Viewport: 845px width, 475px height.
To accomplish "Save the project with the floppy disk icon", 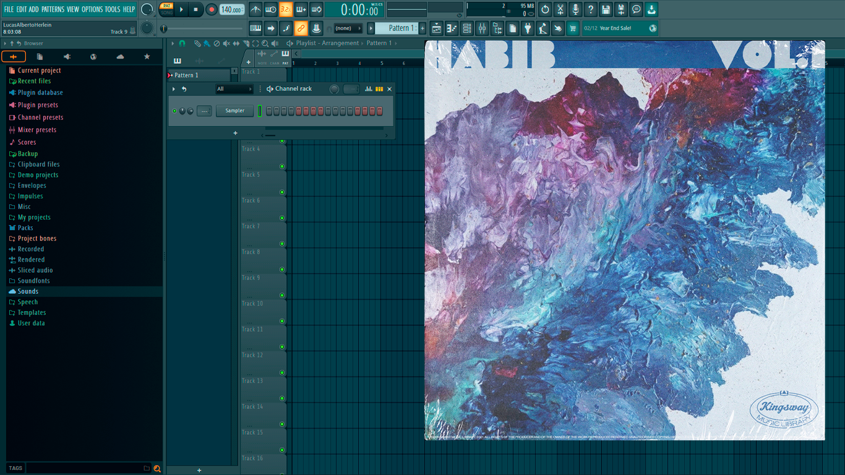I will tap(606, 9).
